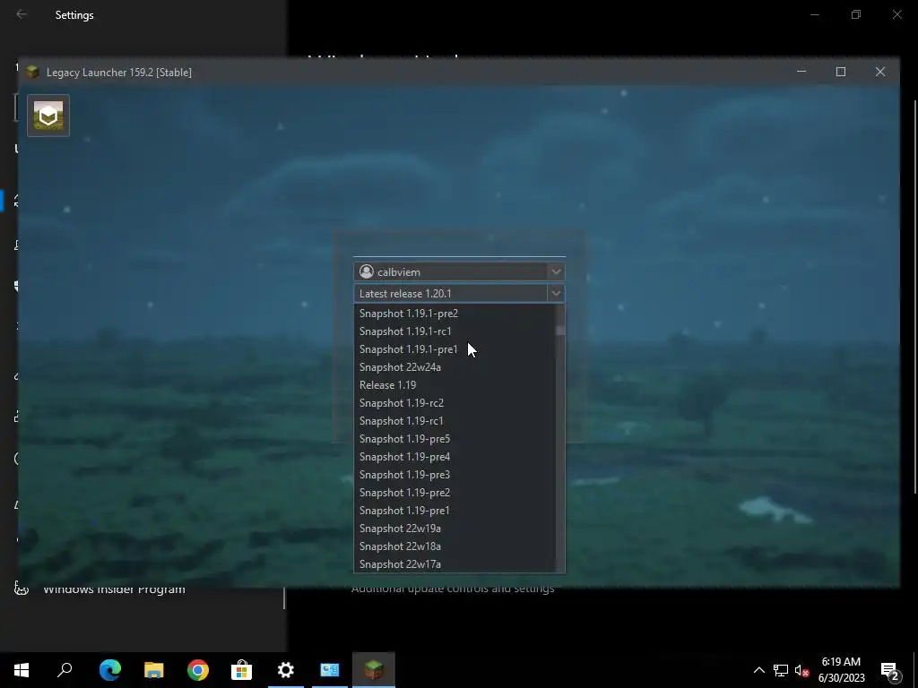Open Windows Insider Program in Settings
Image resolution: width=918 pixels, height=688 pixels.
(x=114, y=589)
